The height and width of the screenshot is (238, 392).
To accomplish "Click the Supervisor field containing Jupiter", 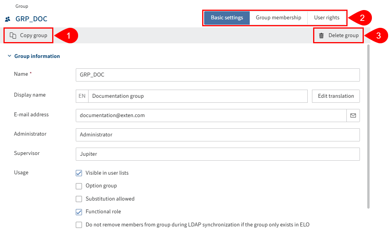I will (x=217, y=154).
